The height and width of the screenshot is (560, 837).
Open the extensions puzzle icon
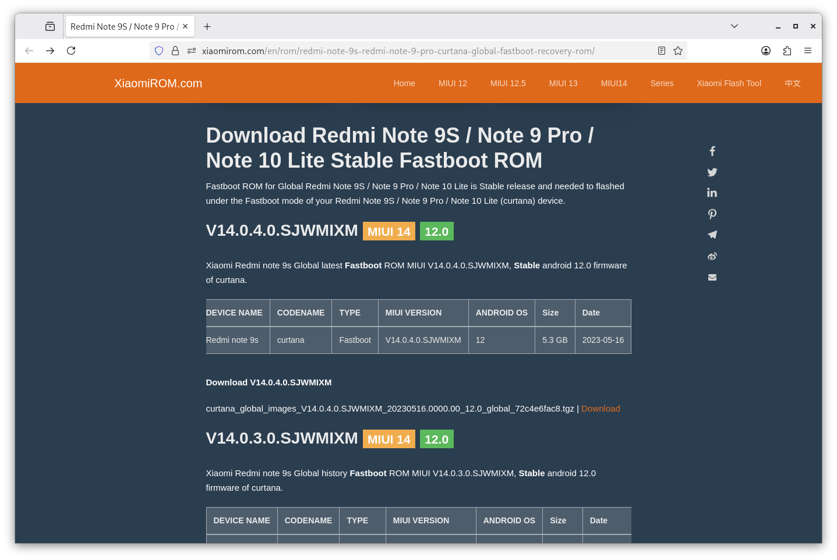coord(787,51)
